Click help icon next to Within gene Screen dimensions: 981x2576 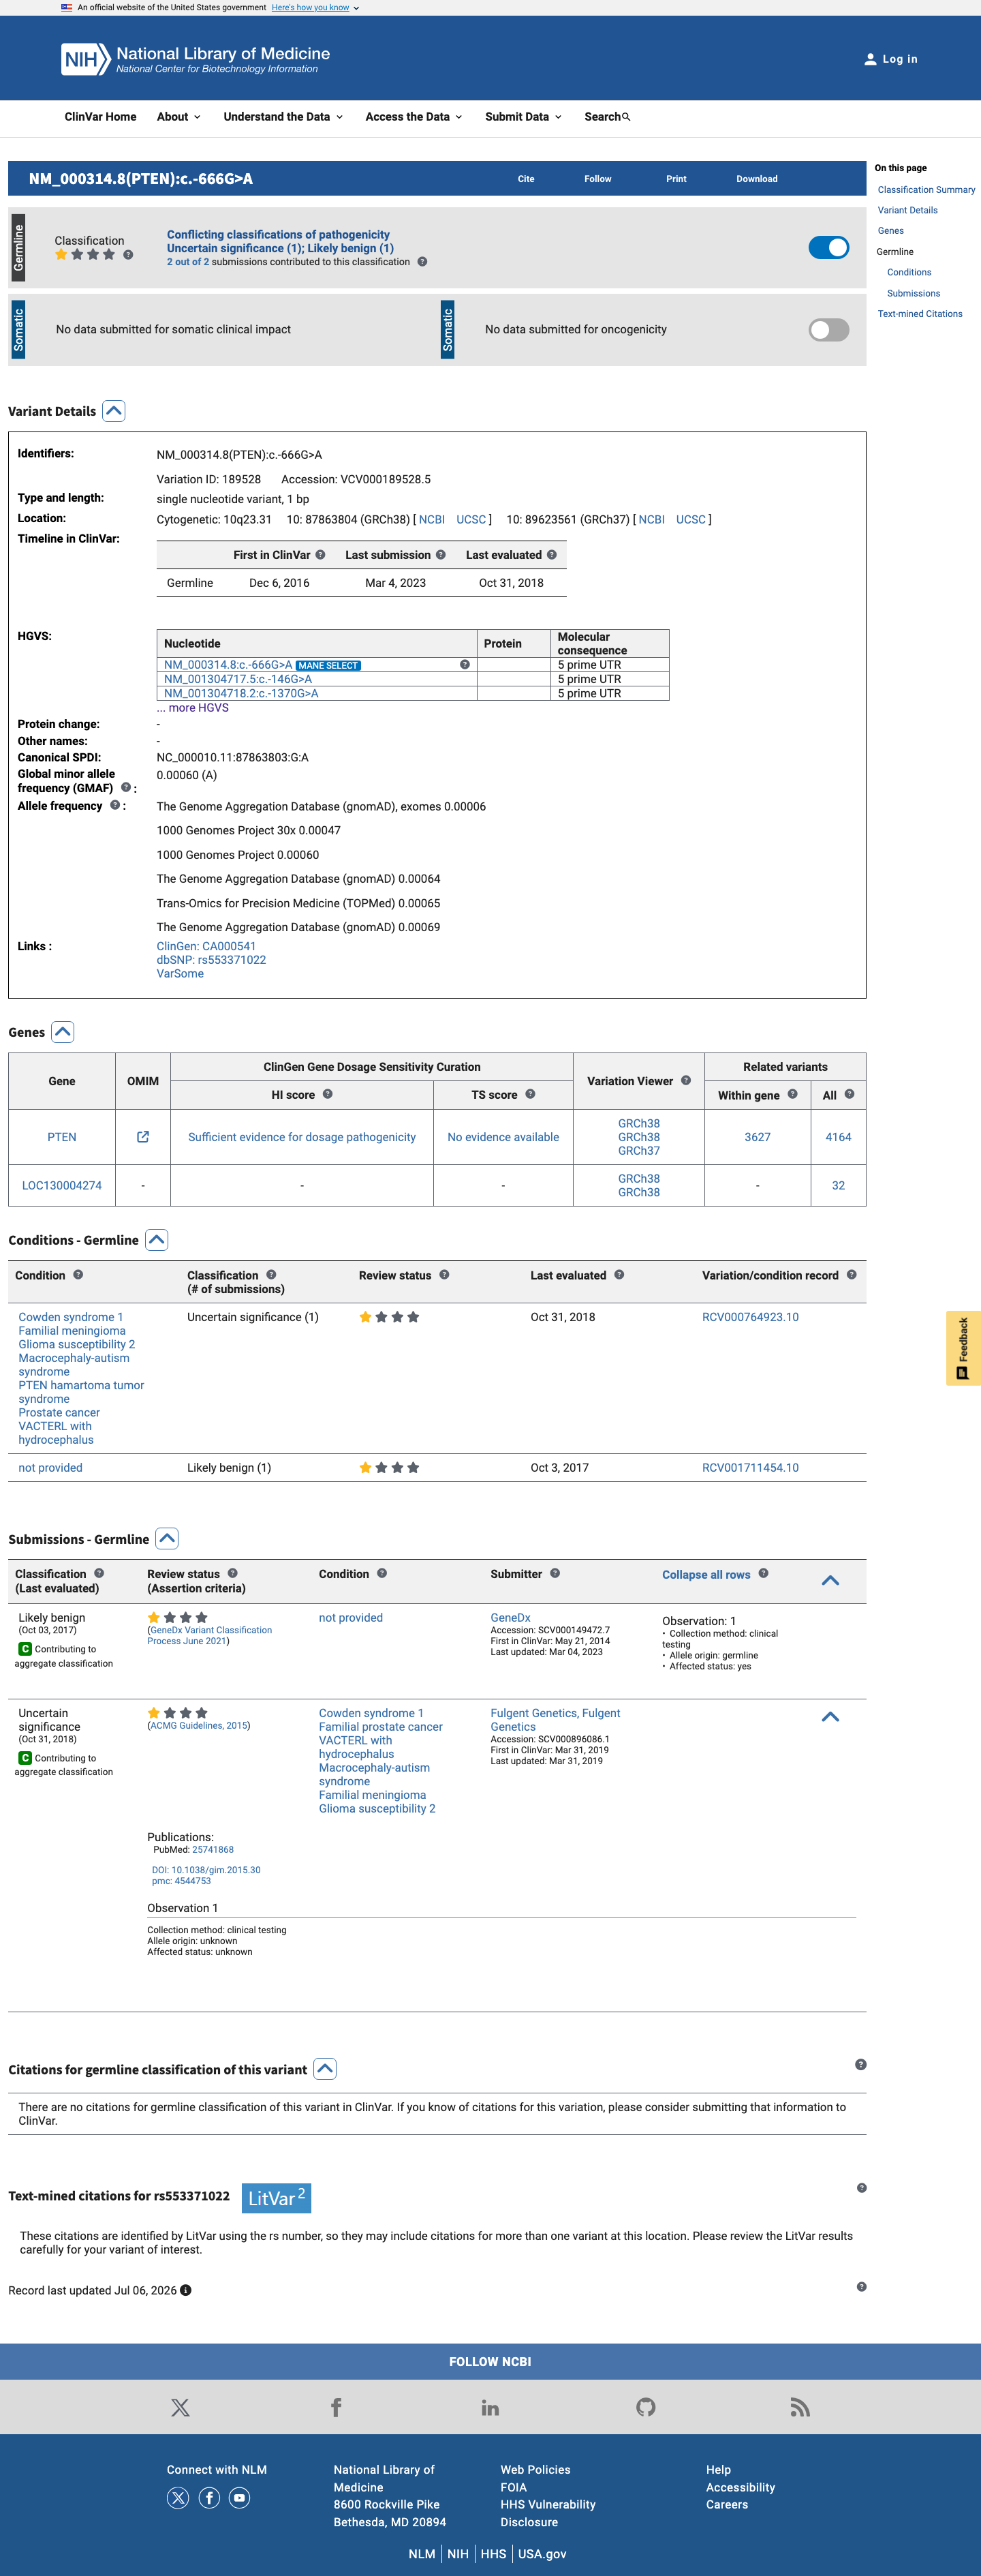[x=792, y=1094]
